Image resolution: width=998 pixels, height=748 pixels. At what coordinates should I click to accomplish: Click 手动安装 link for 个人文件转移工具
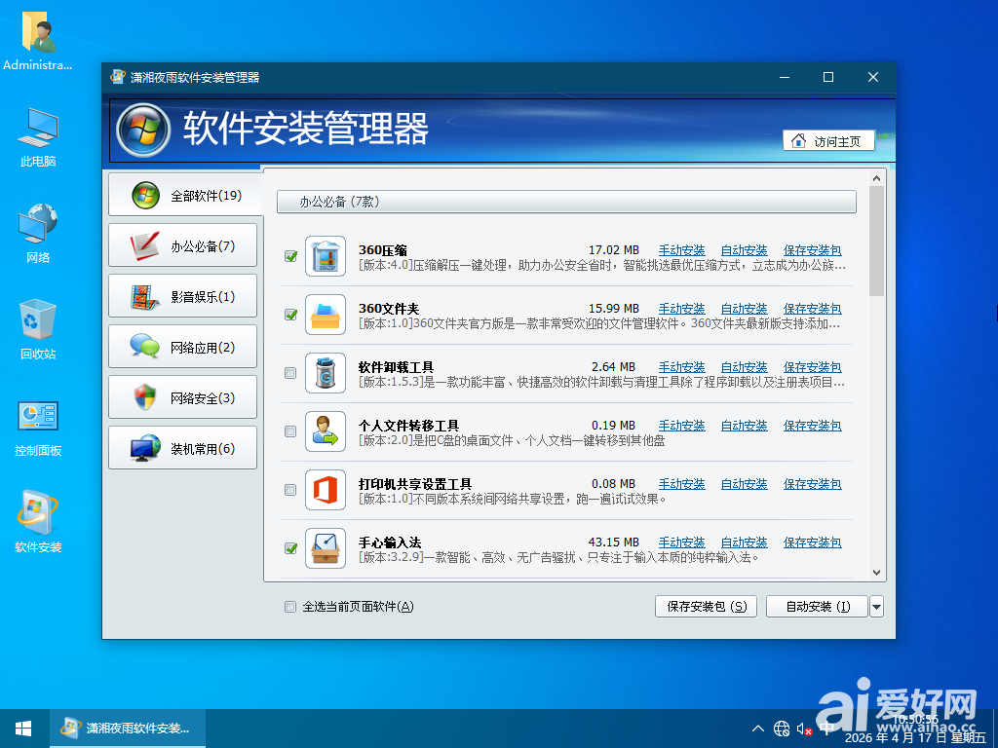[681, 426]
